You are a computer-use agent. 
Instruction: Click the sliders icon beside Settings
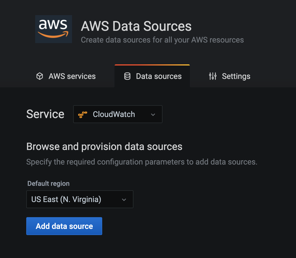pyautogui.click(x=213, y=76)
